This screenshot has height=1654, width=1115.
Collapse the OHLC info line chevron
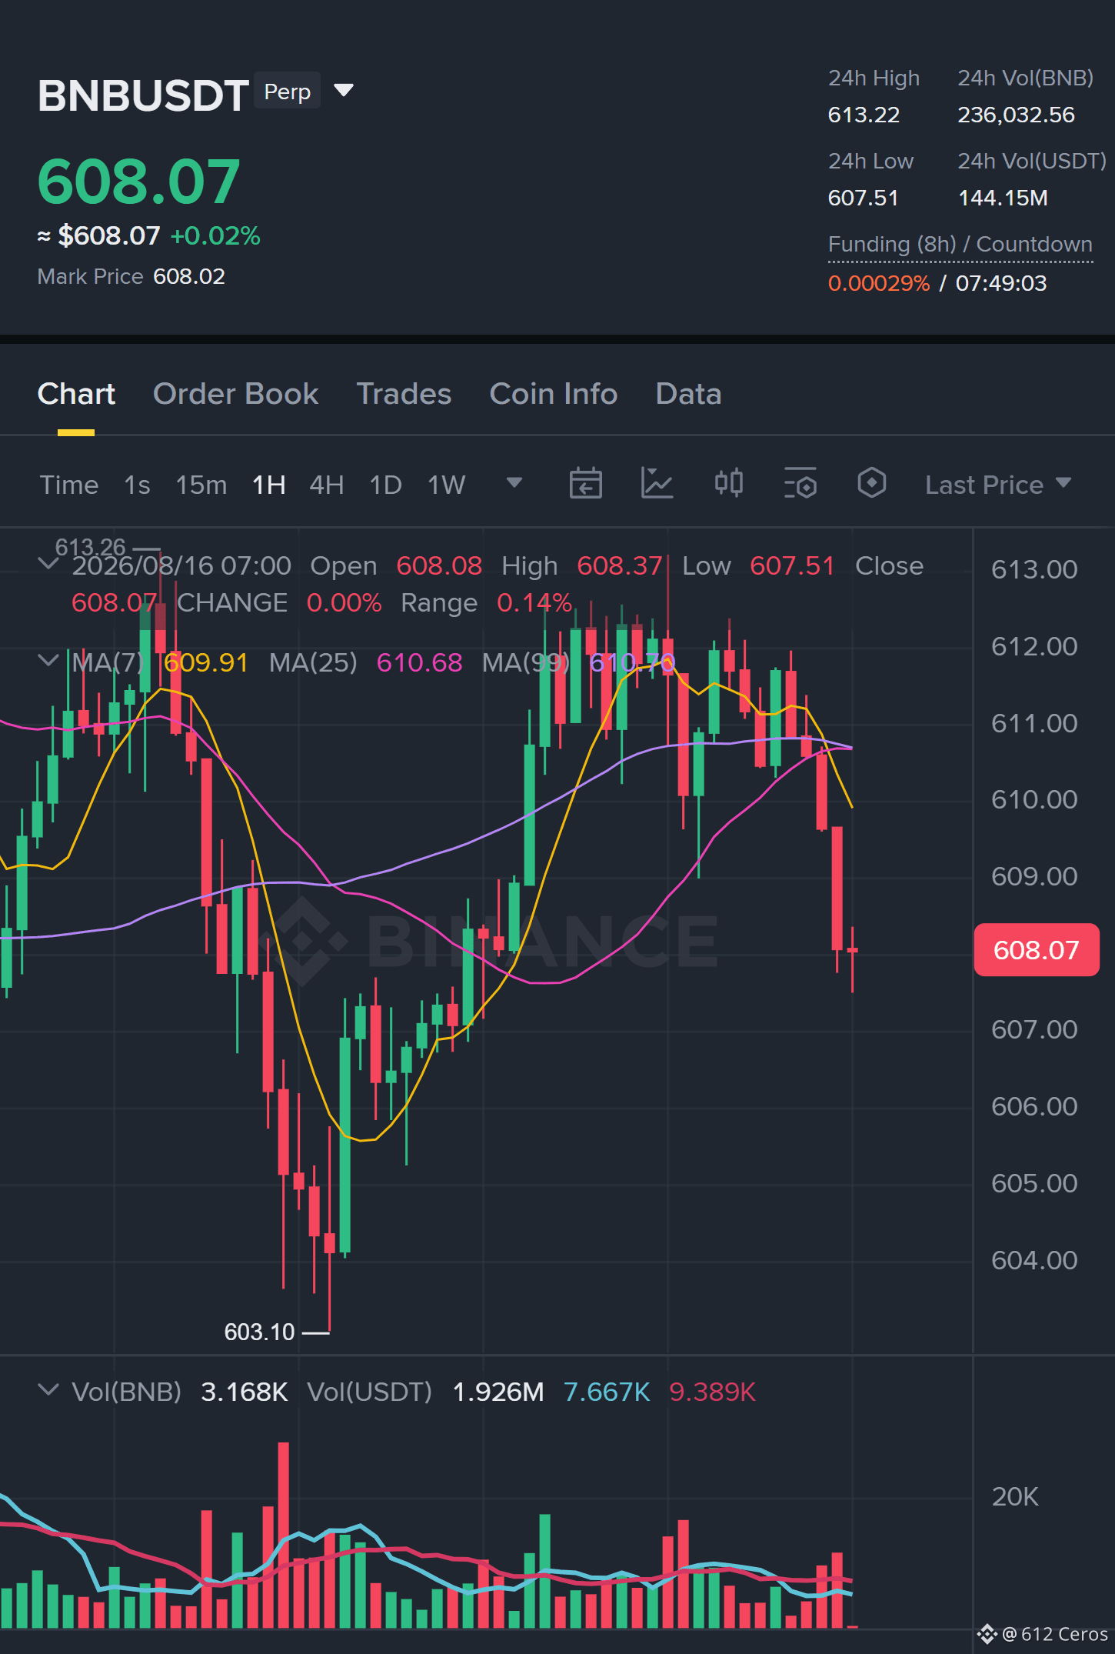tap(48, 564)
